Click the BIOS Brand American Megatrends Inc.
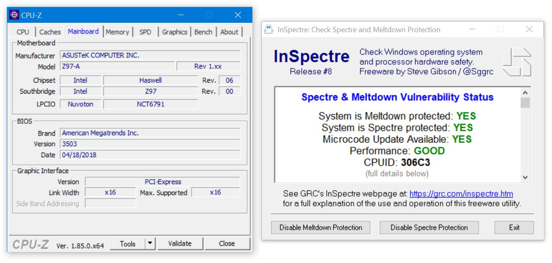 click(x=150, y=133)
